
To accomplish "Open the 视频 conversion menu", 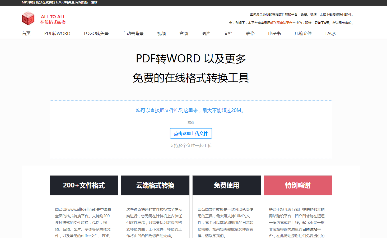I will (161, 33).
